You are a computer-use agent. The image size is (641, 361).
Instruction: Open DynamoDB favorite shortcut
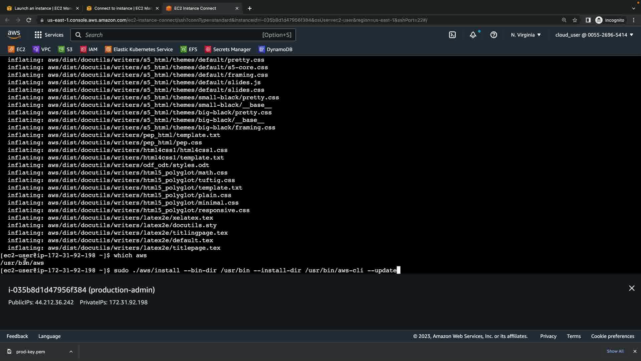pos(276,49)
